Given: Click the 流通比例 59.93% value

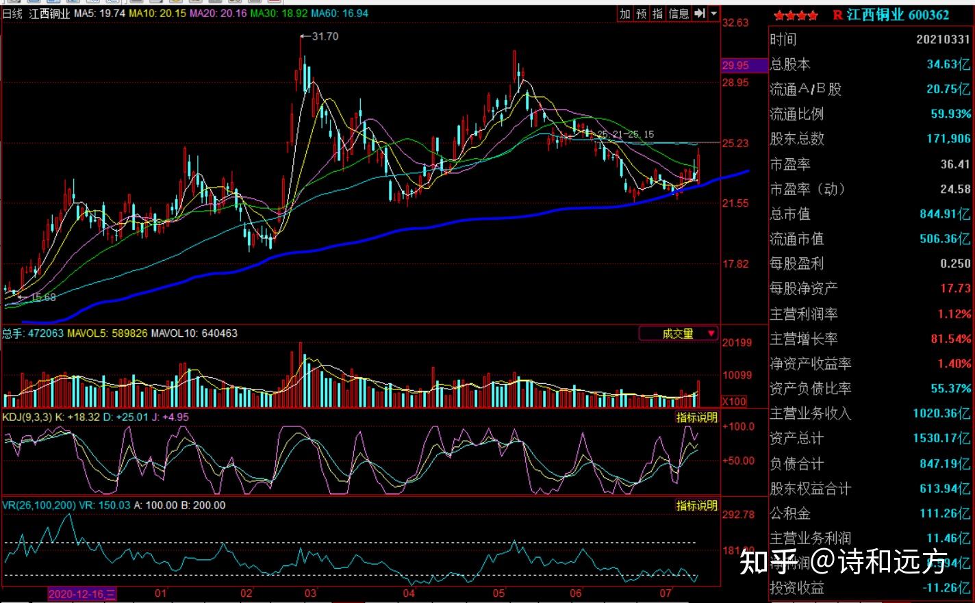Looking at the screenshot, I should 950,114.
